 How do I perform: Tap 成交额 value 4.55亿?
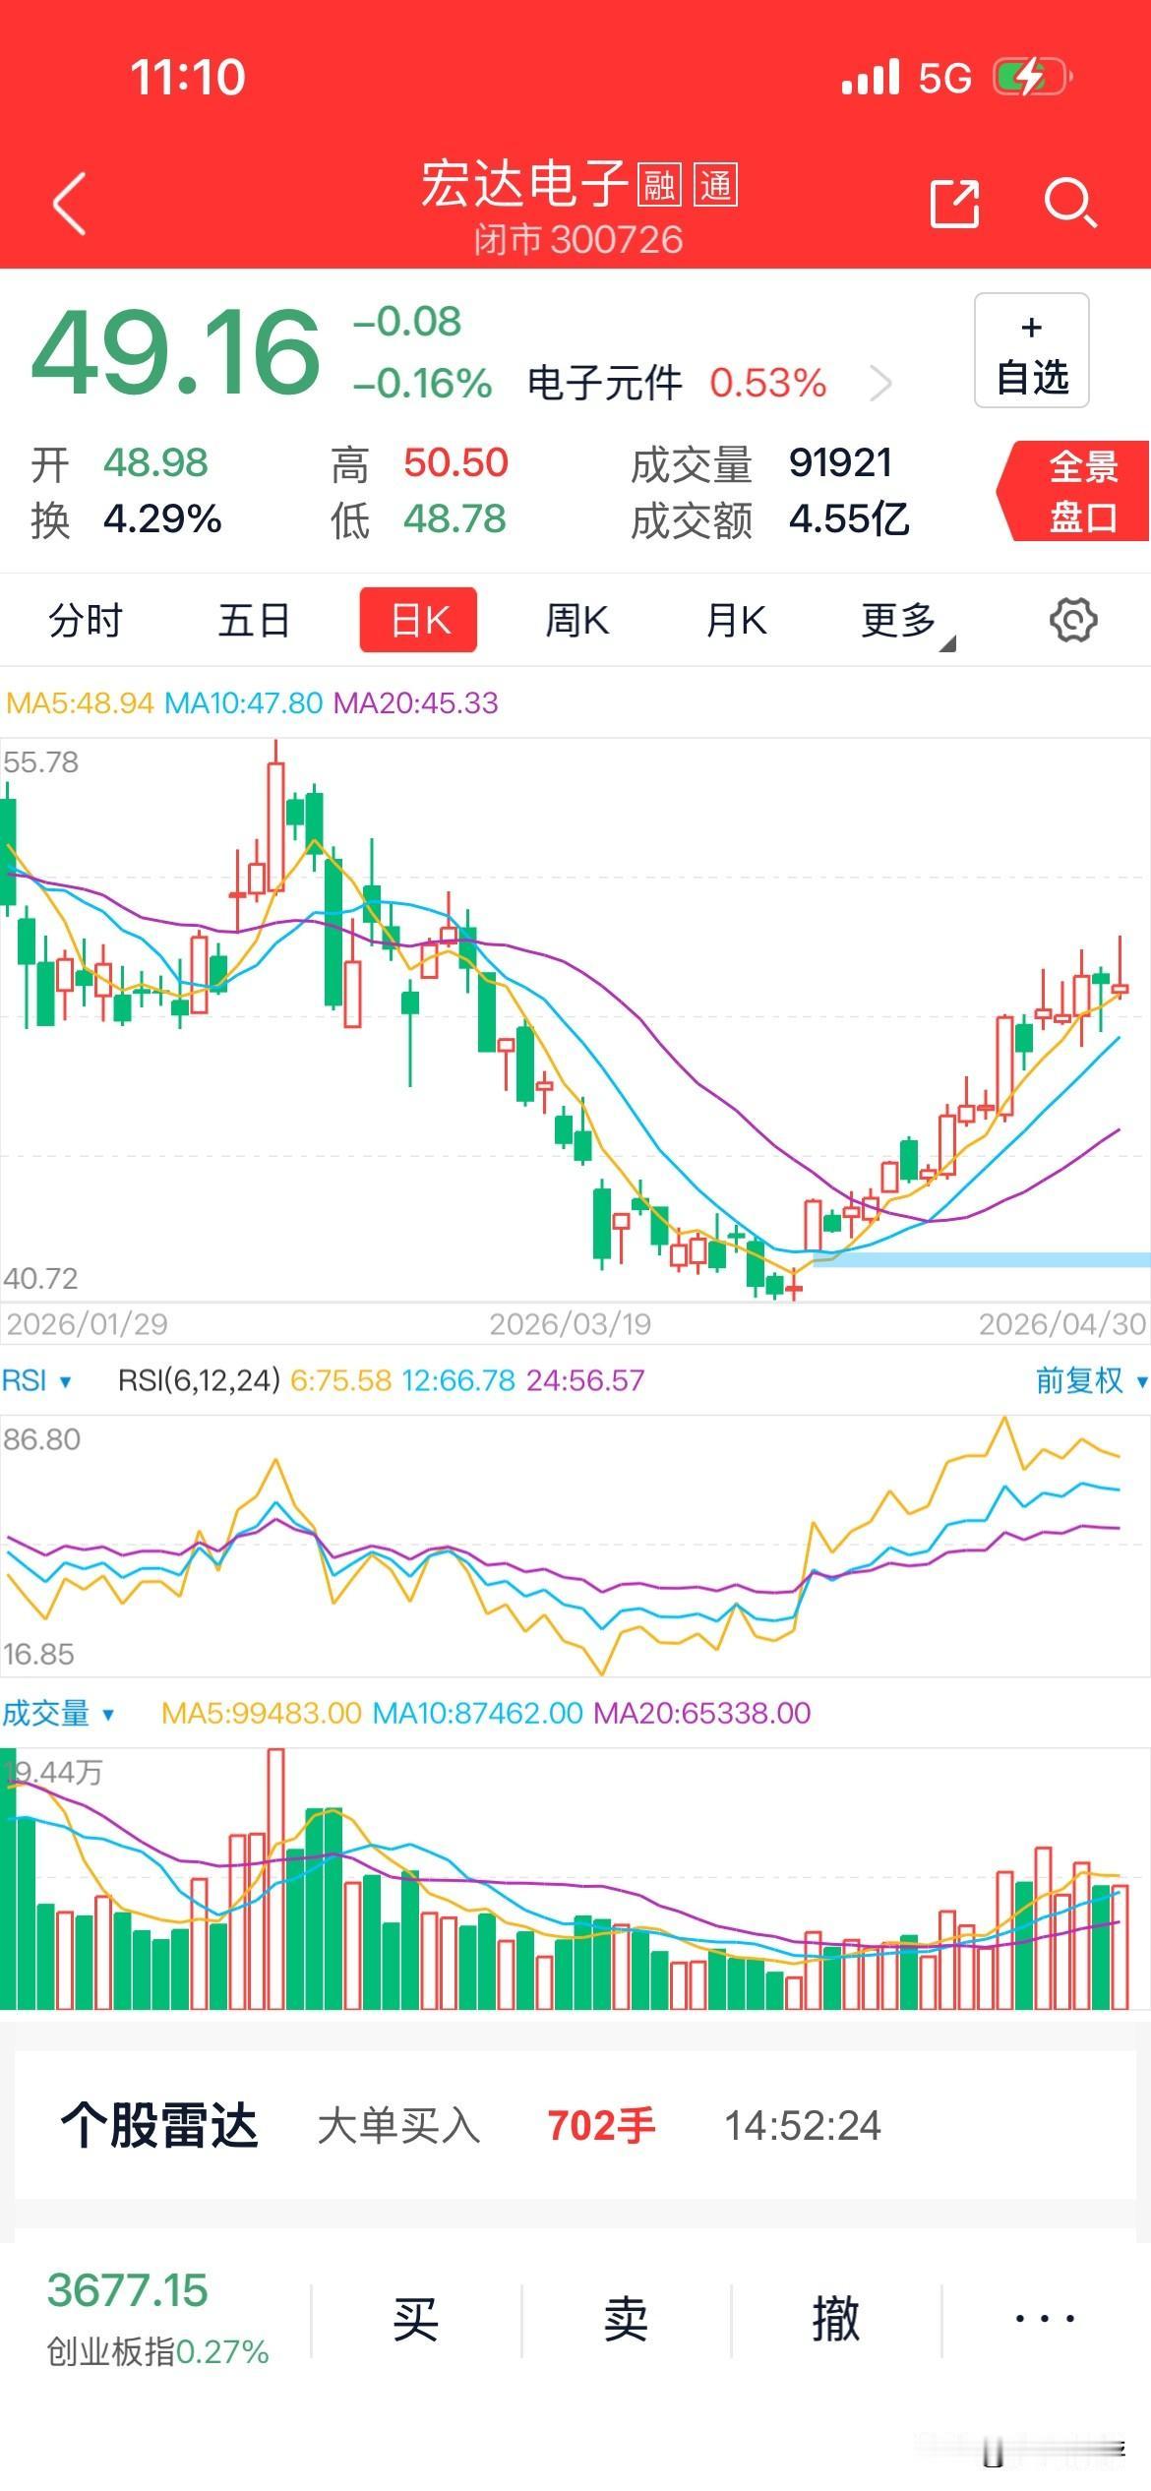pos(848,518)
